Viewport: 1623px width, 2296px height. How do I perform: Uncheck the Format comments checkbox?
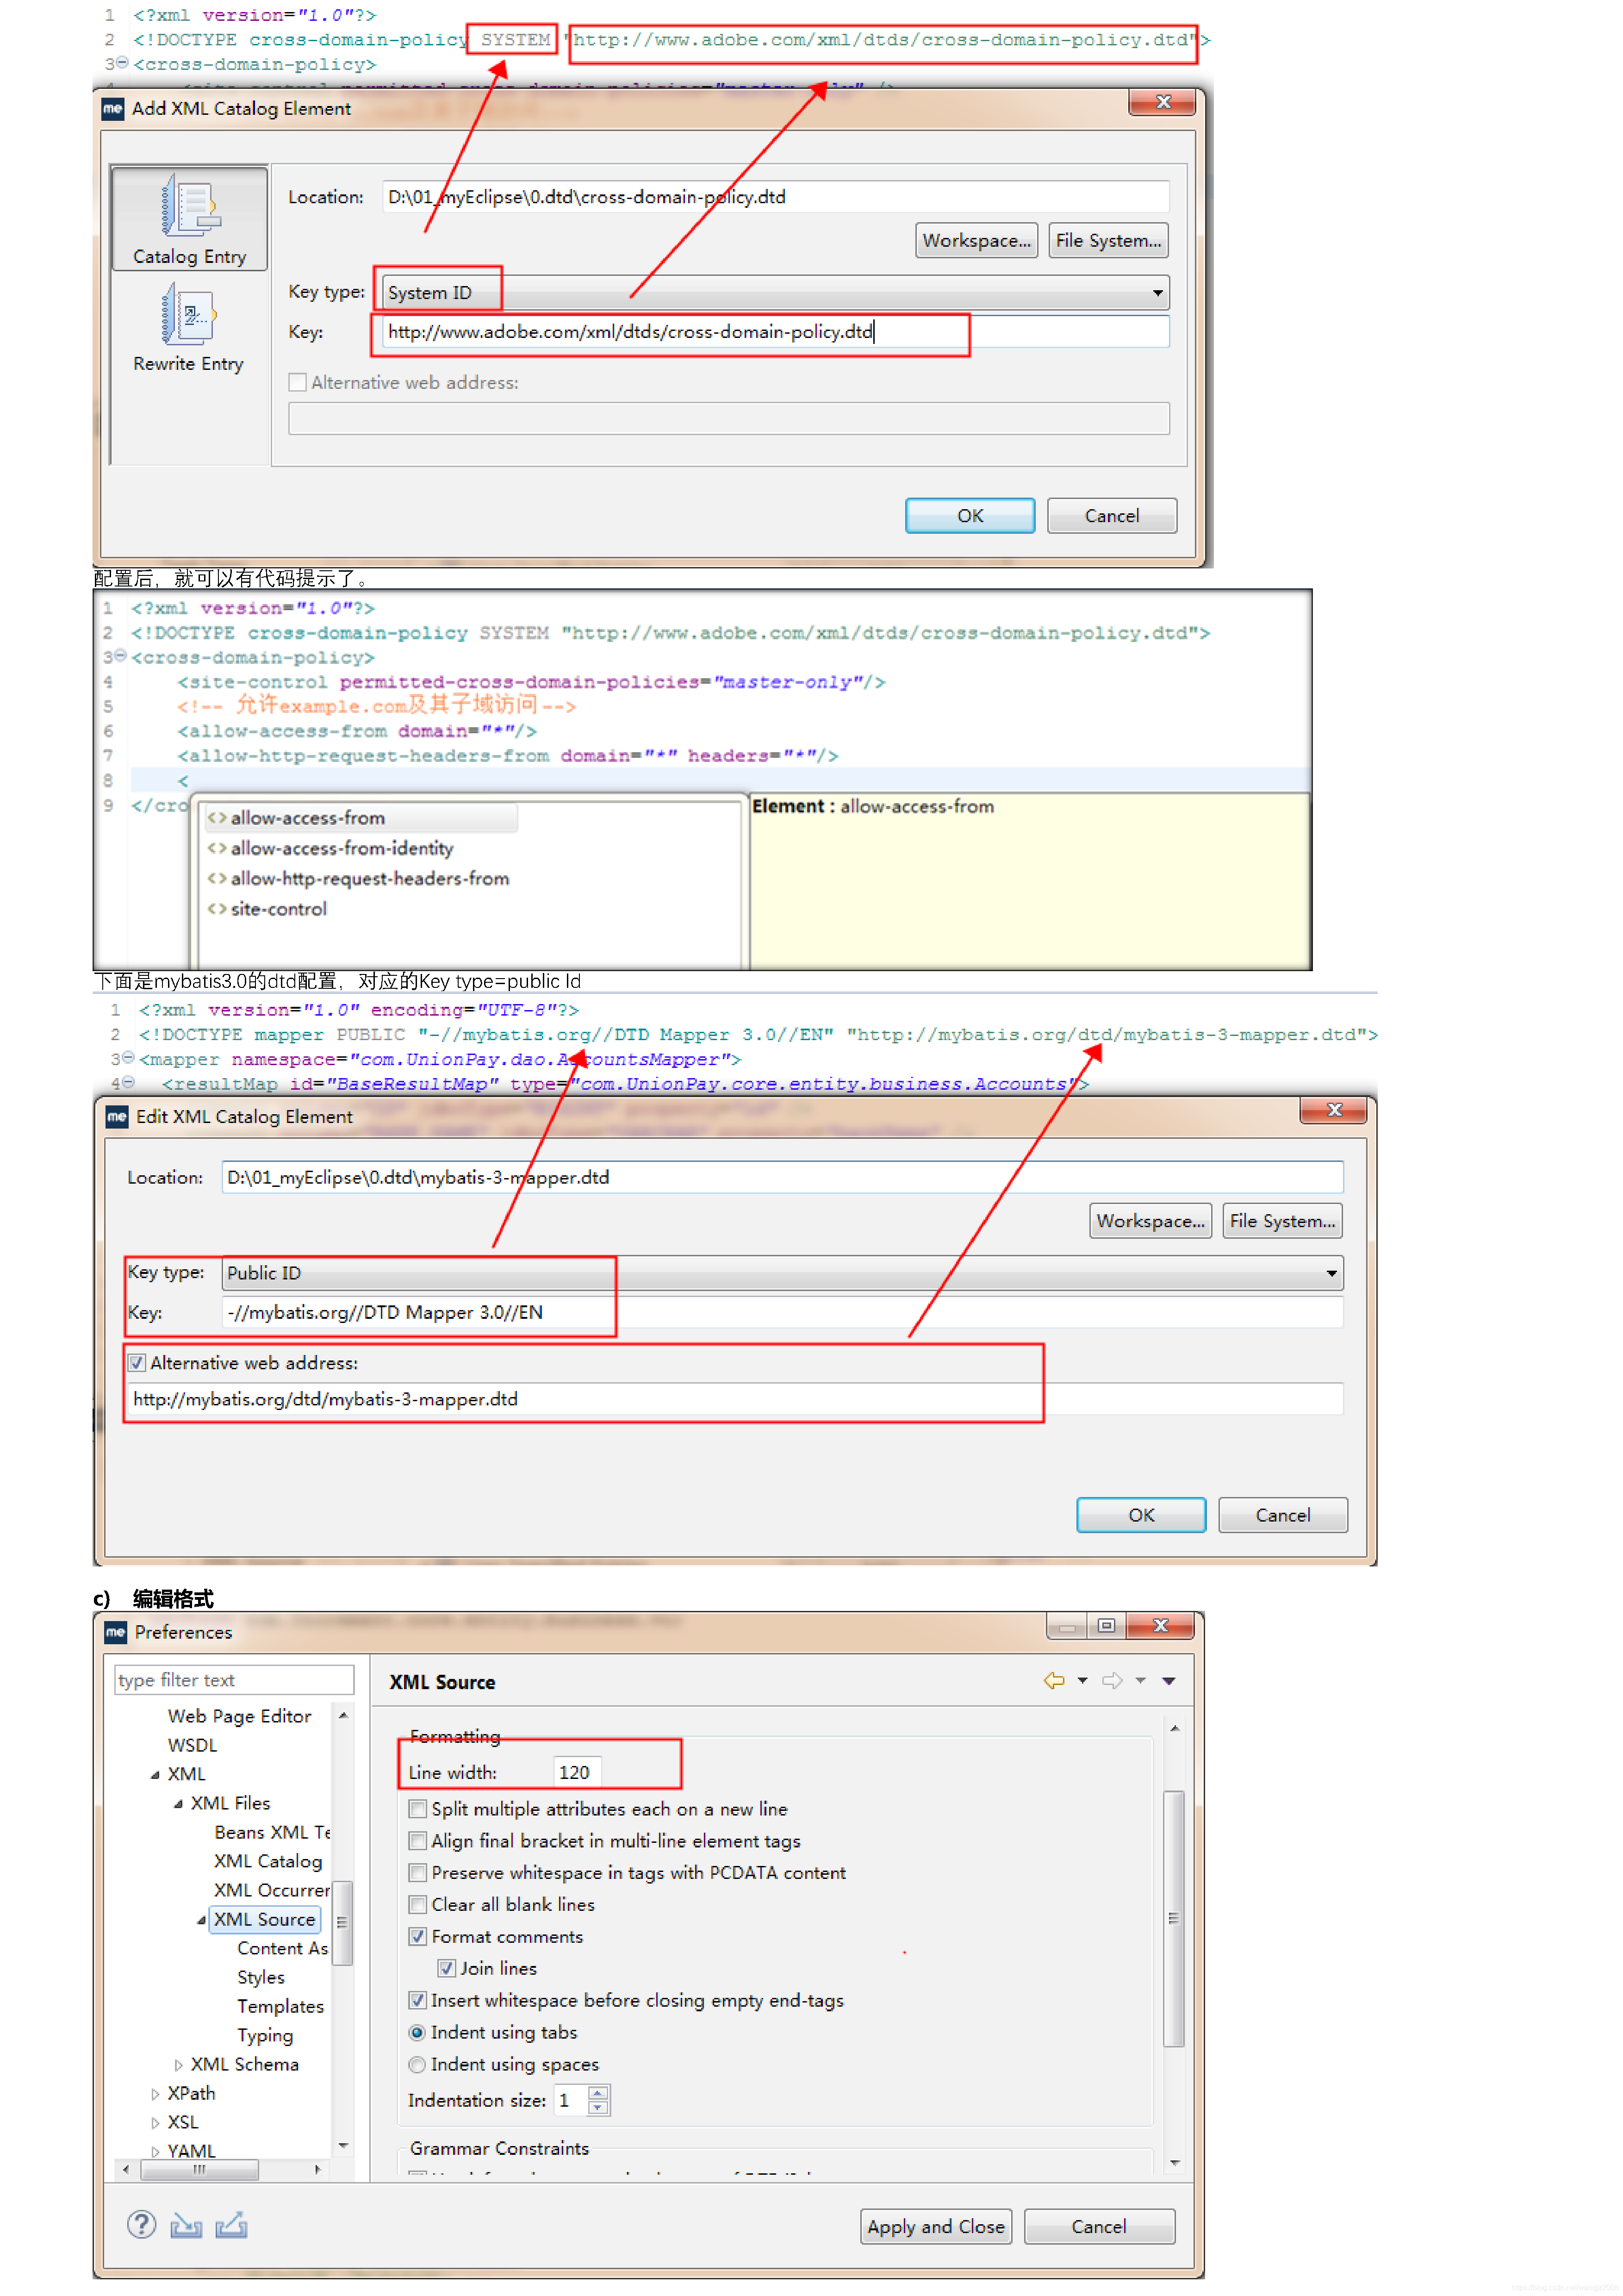418,1937
